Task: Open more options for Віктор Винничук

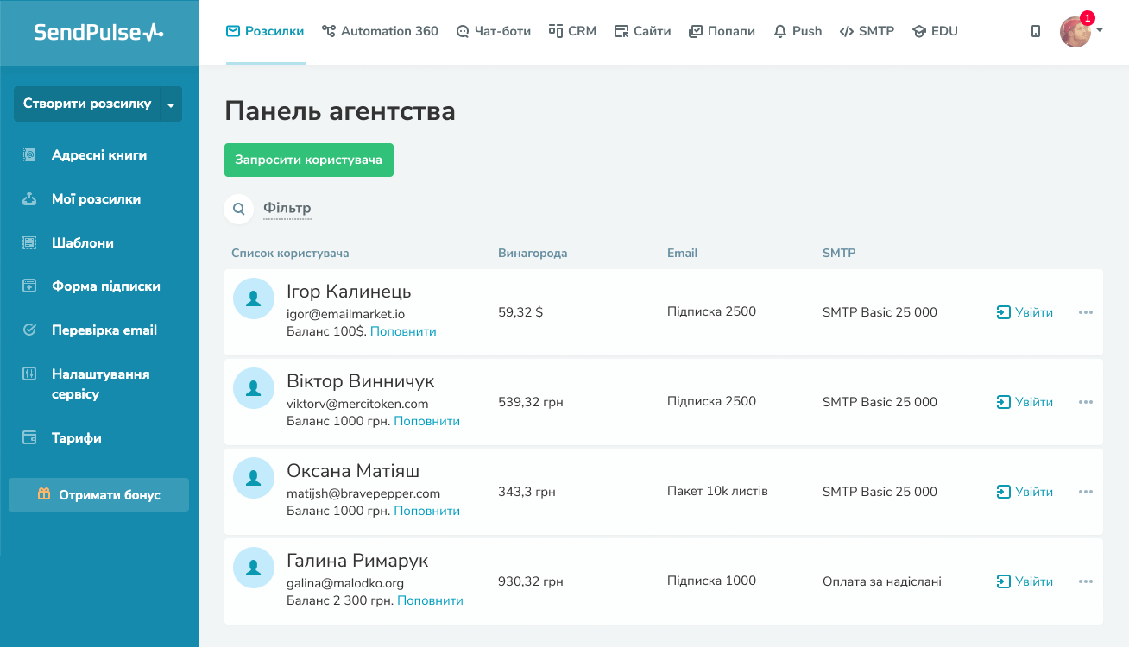Action: click(x=1086, y=402)
